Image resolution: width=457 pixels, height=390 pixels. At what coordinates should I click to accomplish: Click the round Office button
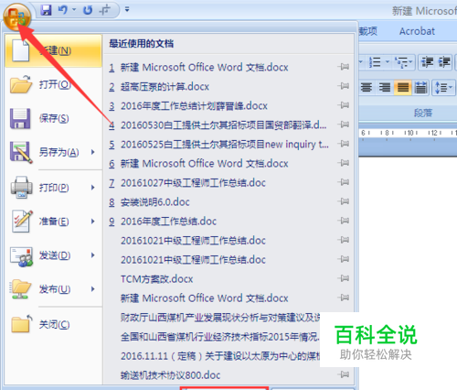coord(16,16)
